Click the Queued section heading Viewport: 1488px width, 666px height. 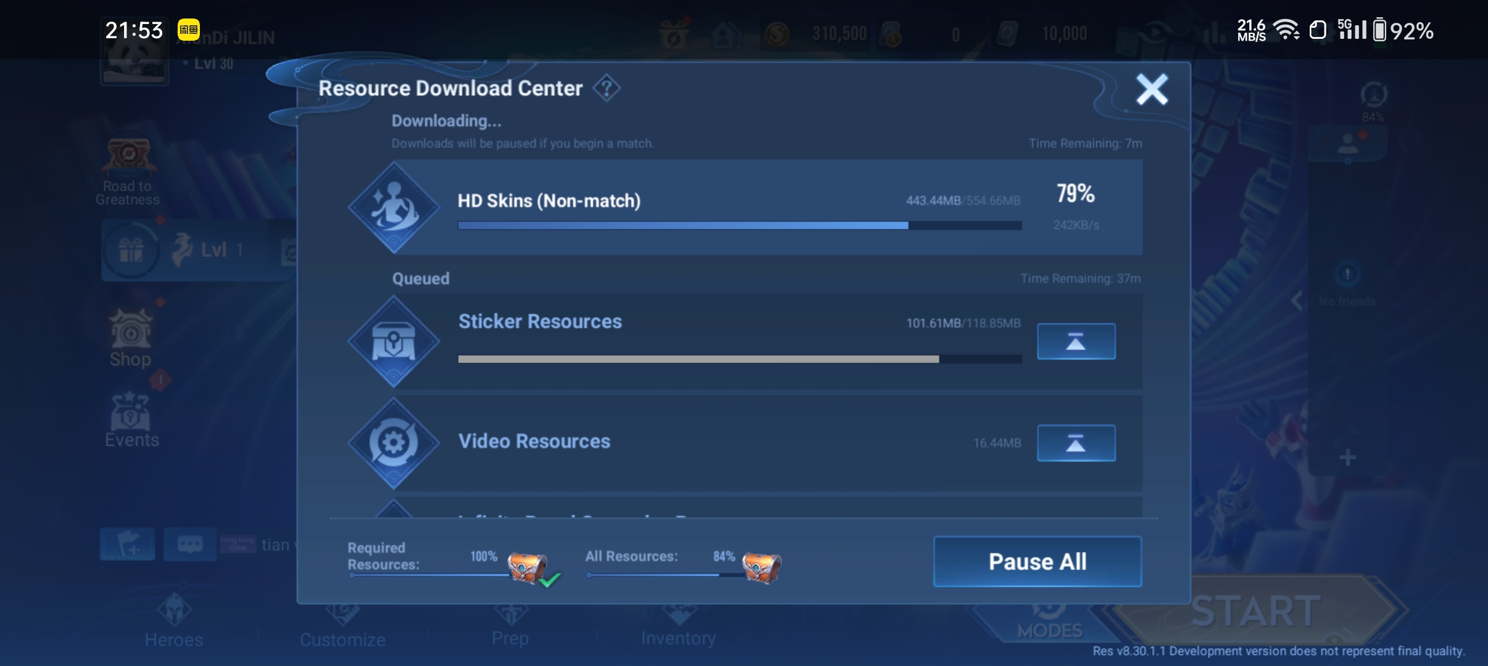click(421, 279)
